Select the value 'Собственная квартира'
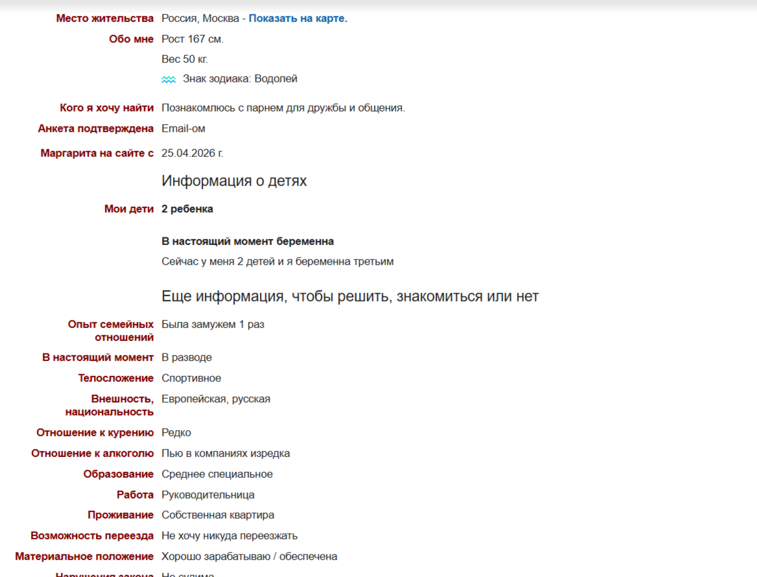Viewport: 757px width, 577px height. pyautogui.click(x=218, y=515)
